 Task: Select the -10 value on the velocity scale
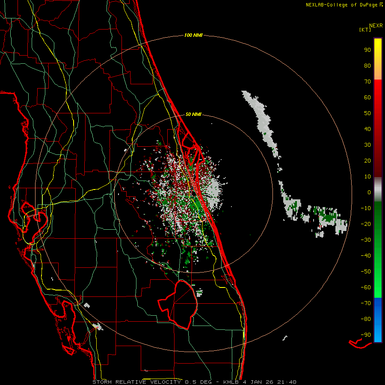point(366,208)
